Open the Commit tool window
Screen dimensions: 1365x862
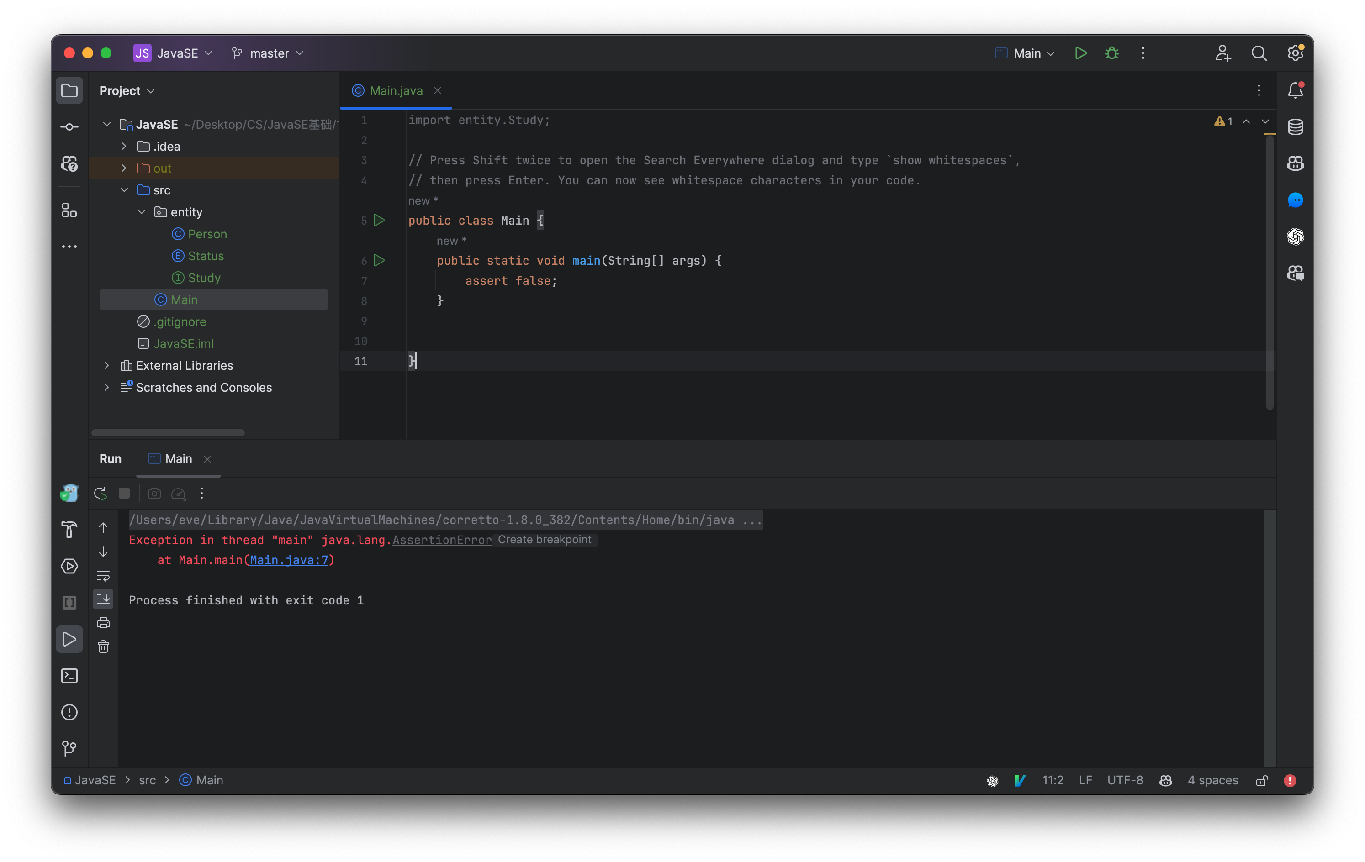(x=69, y=126)
